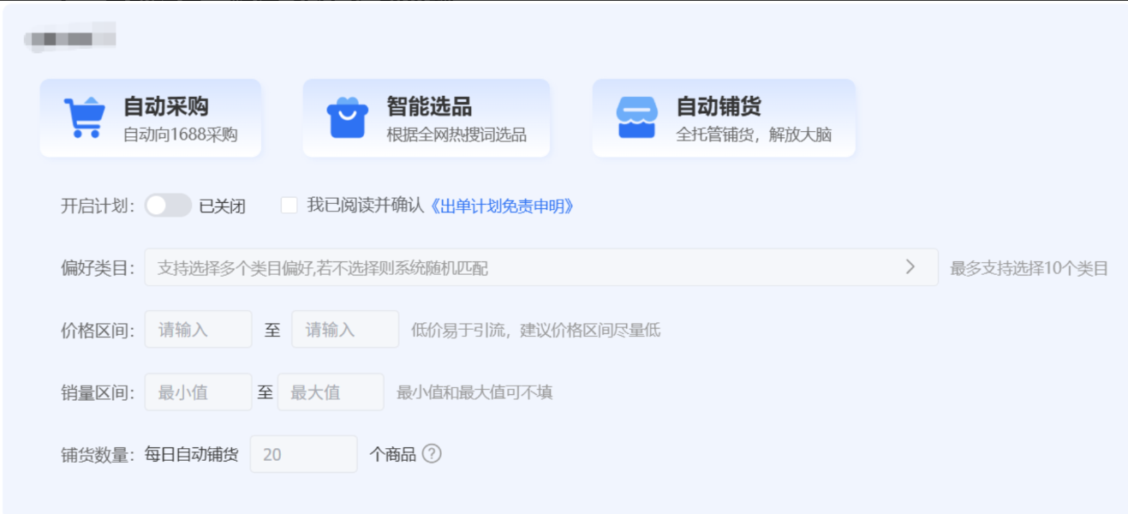Click the 价格区间 maximum price input

344,330
